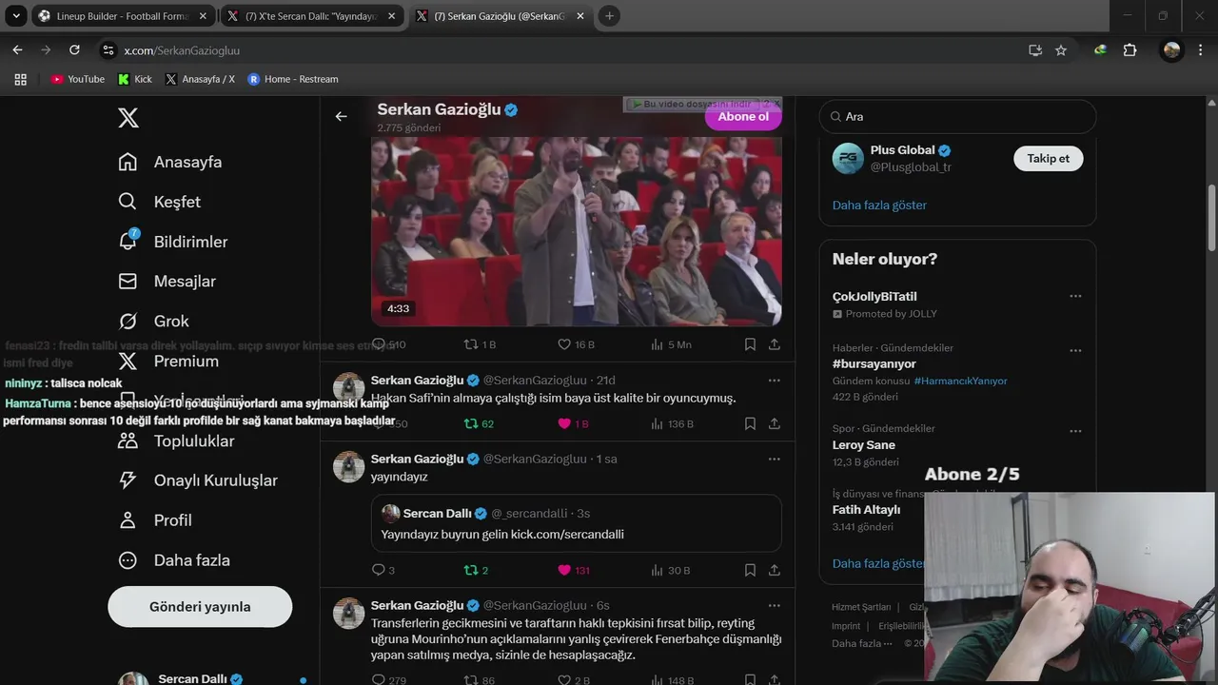Bookmark the video post
Viewport: 1218px width, 685px height.
coord(750,344)
